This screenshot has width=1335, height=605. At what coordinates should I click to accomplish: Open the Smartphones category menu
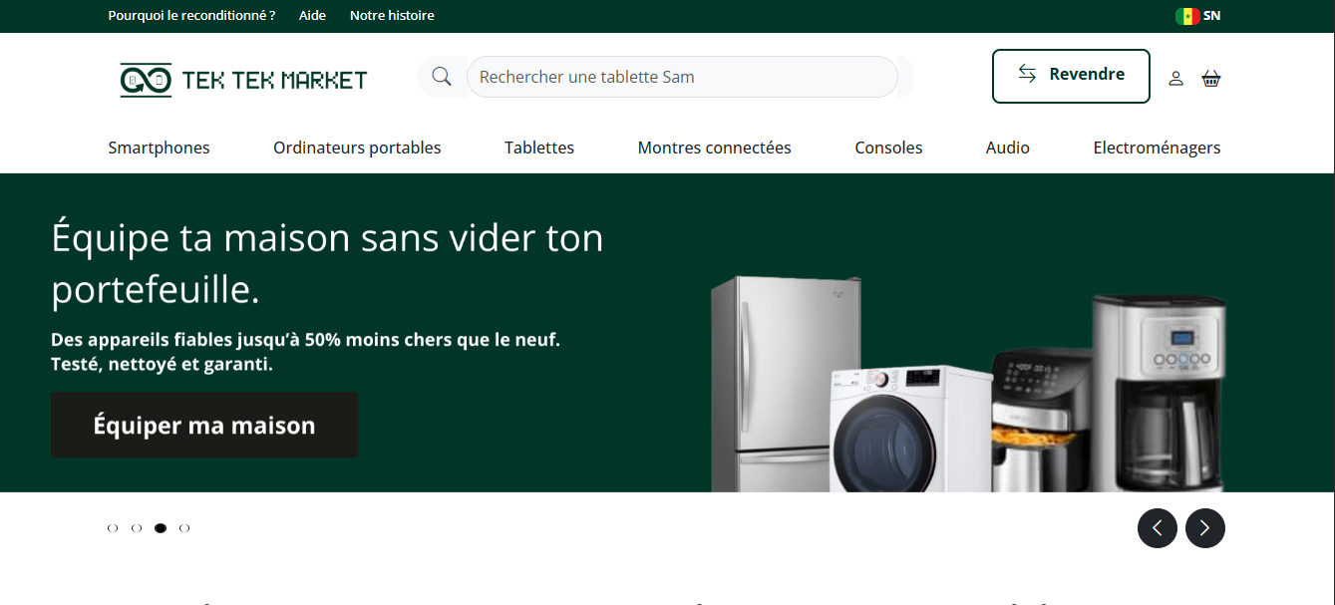point(160,148)
